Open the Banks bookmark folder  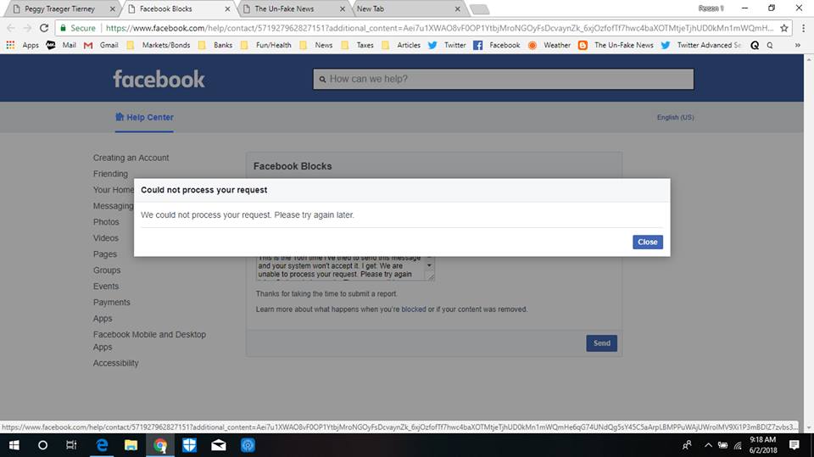pos(215,45)
